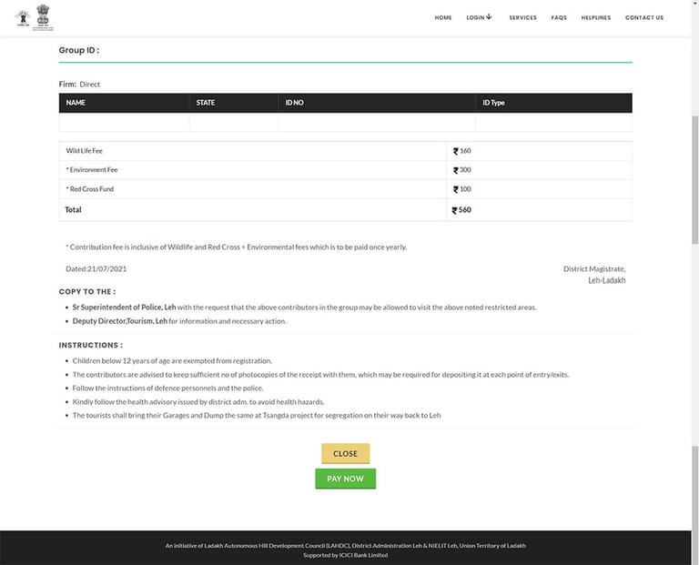The width and height of the screenshot is (699, 565).
Task: Open the SERVICES menu item
Action: [x=522, y=17]
